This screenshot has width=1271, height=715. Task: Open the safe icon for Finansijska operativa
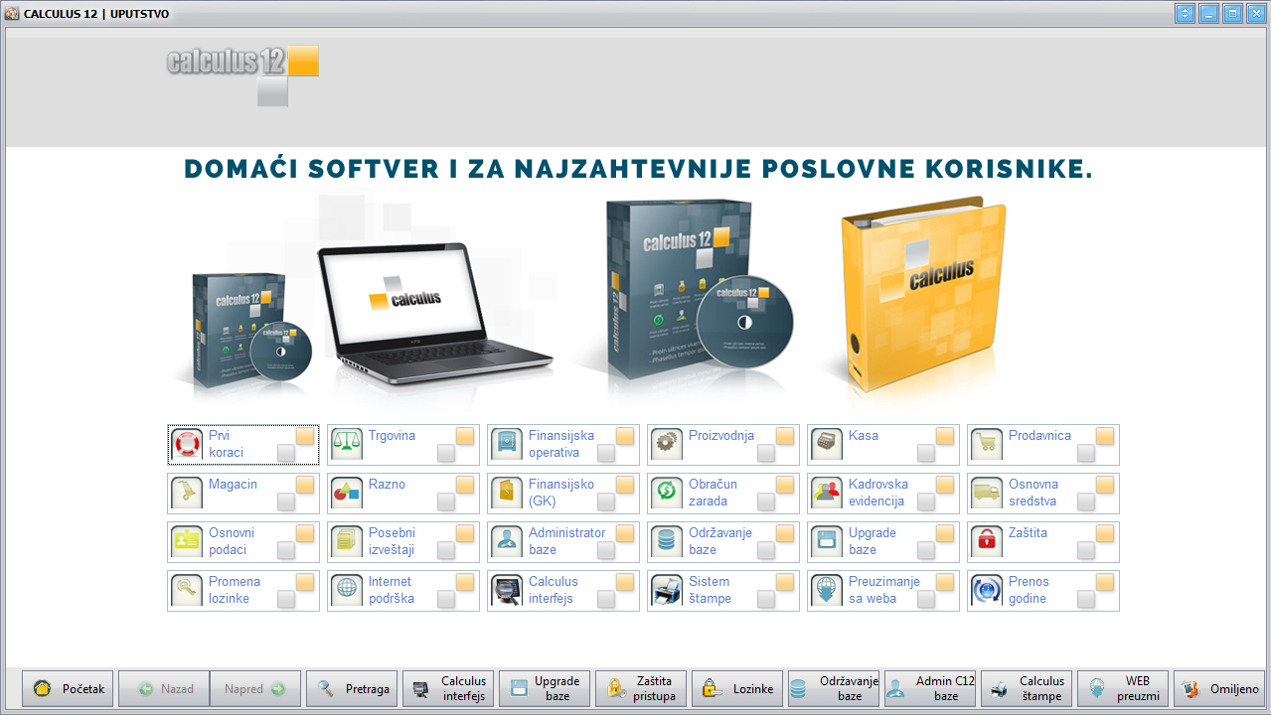click(x=507, y=444)
